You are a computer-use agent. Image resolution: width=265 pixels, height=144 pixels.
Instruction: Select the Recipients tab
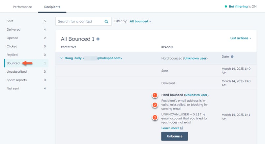point(52,7)
